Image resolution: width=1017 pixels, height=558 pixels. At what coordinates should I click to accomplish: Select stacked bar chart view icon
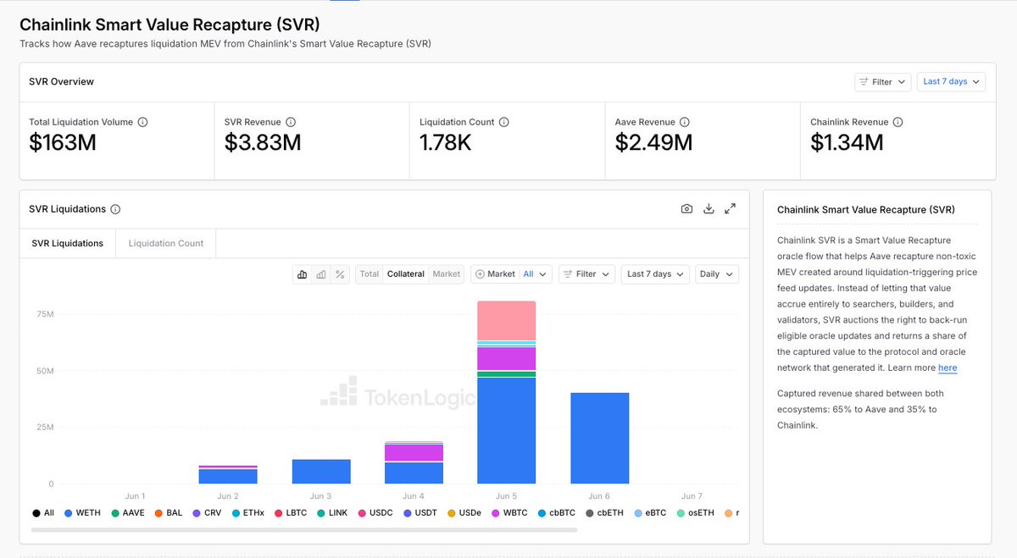click(302, 273)
